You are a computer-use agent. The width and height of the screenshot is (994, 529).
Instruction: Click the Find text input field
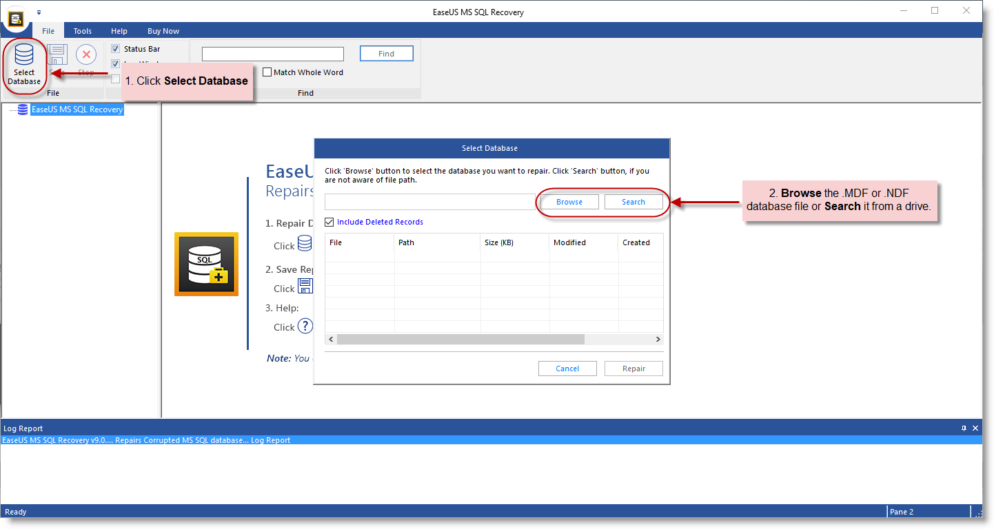273,54
